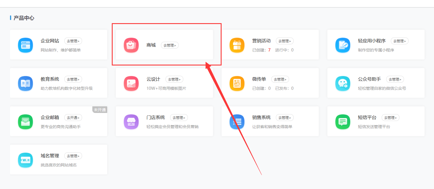Open the 云设计 picture icon
Screen dimensions: 434x189
point(131,83)
